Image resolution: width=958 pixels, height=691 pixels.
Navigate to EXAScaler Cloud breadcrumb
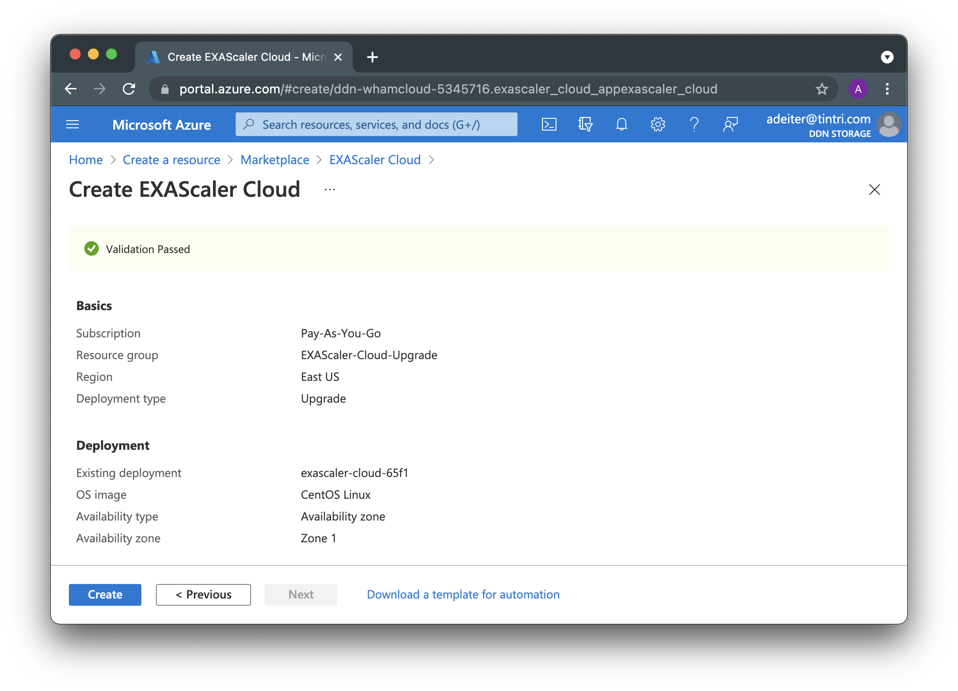coord(375,160)
